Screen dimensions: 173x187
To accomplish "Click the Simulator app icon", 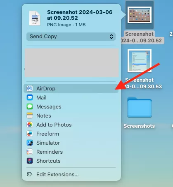I will point(30,143).
